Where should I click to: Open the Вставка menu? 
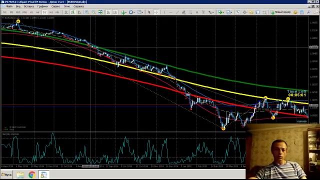pyautogui.click(x=29, y=6)
